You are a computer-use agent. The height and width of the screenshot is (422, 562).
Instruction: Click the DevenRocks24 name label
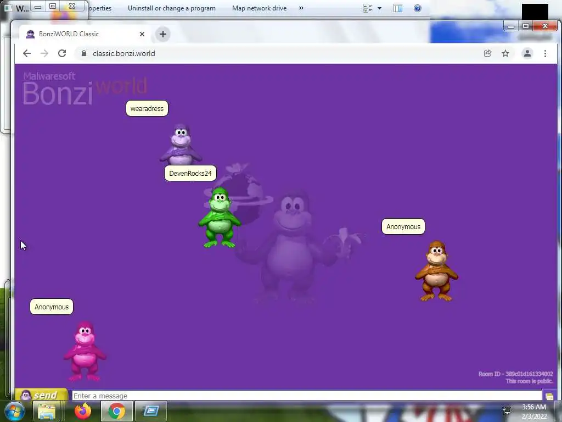click(x=190, y=173)
